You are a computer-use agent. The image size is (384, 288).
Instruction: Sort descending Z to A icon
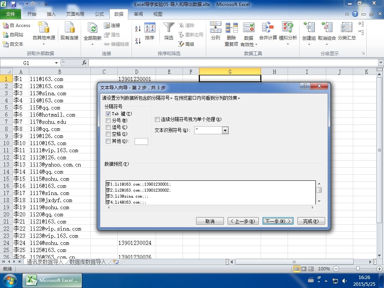pyautogui.click(x=138, y=41)
